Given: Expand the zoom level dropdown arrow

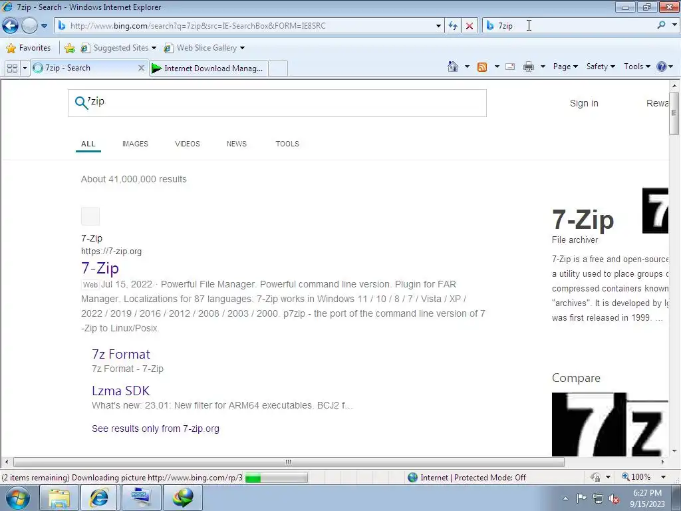Looking at the screenshot, I should [663, 477].
